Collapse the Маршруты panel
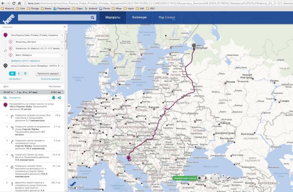This screenshot has height=192, width=293. (64, 26)
